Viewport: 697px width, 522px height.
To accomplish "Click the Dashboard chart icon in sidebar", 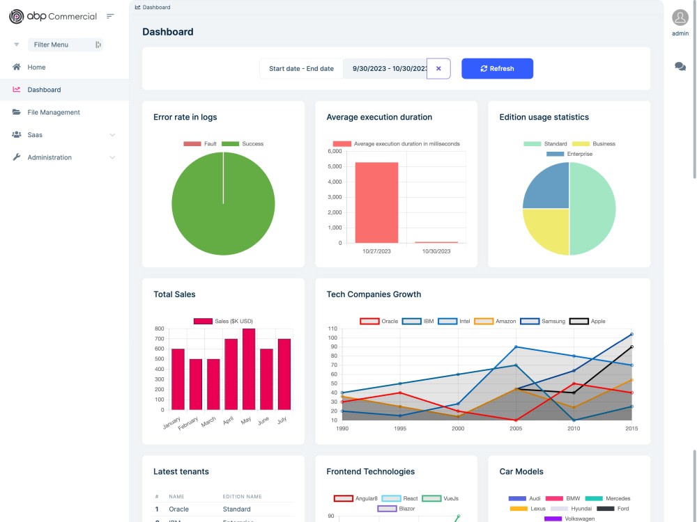I will pos(17,89).
